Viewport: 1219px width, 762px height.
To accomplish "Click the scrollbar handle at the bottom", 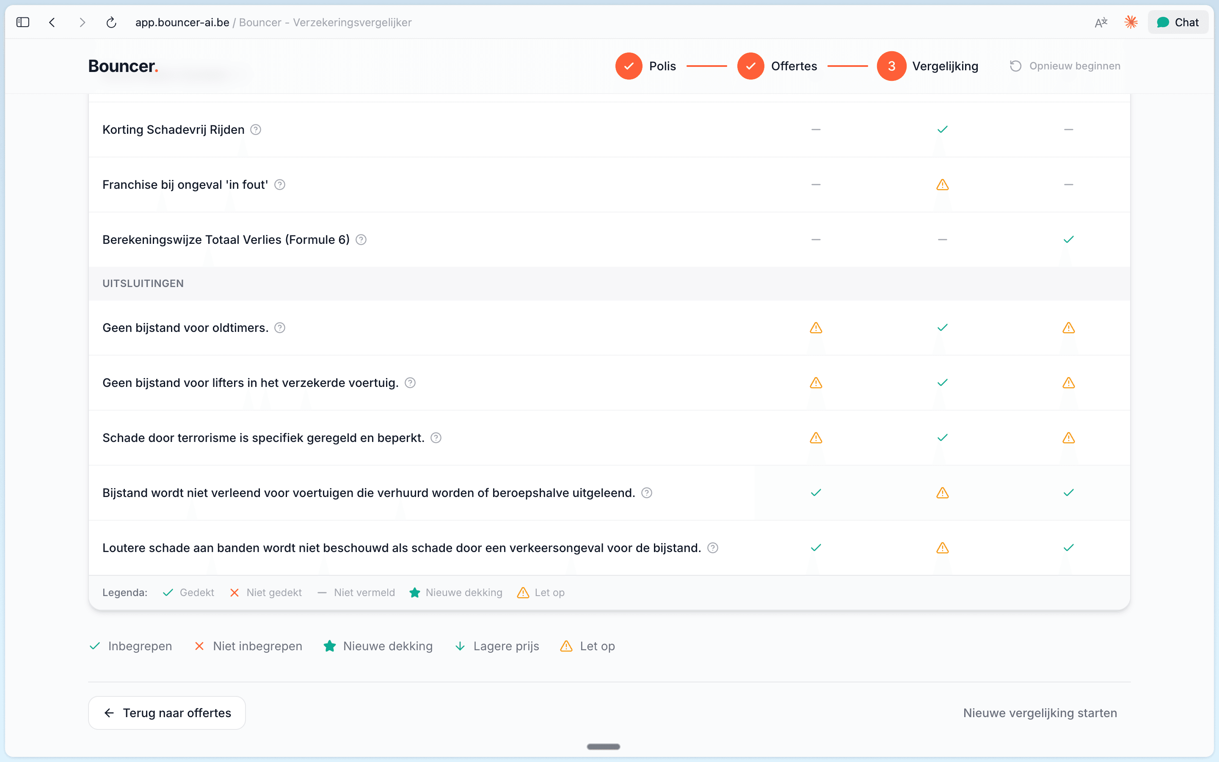I will click(603, 746).
